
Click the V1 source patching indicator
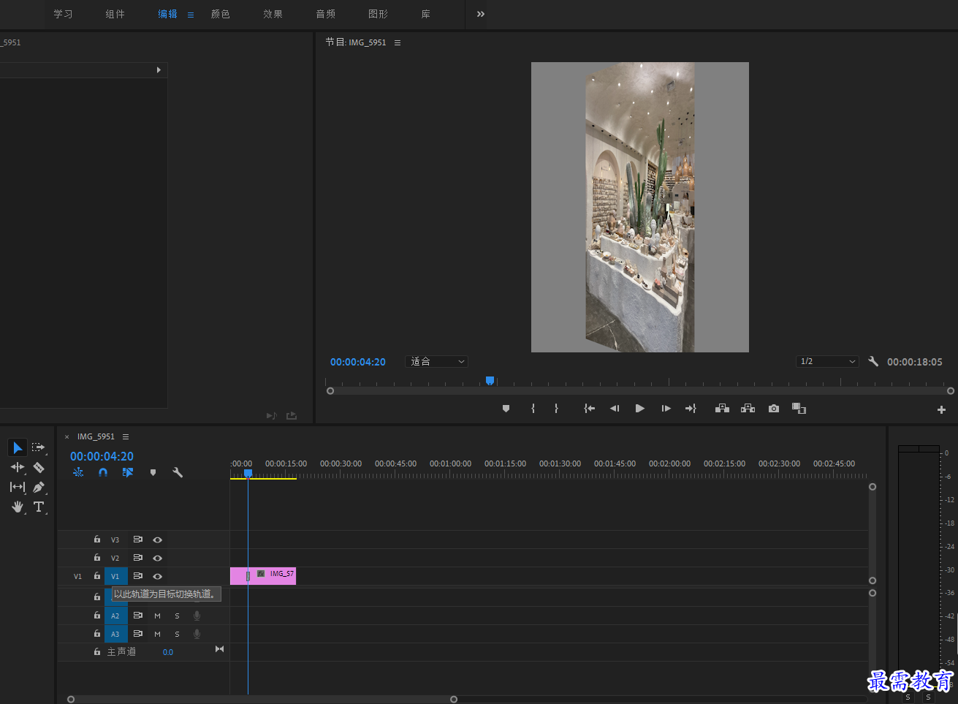pyautogui.click(x=77, y=576)
